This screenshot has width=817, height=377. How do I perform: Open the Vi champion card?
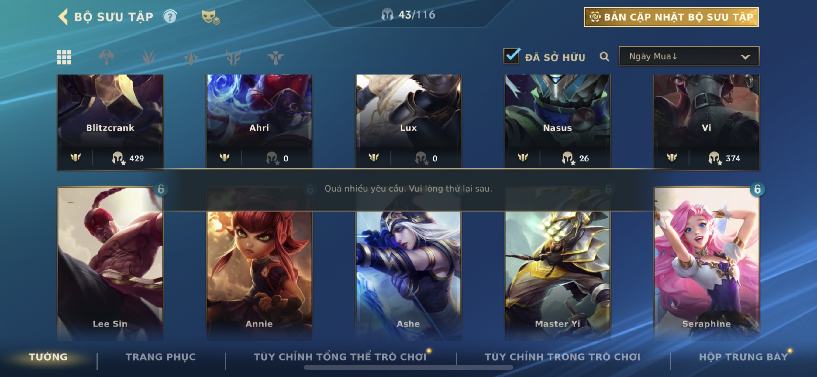pyautogui.click(x=706, y=122)
